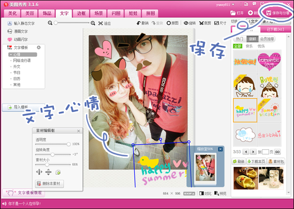Select the 热门 filter

[x=240, y=39]
